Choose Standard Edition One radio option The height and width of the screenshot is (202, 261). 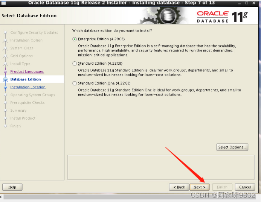75,83
